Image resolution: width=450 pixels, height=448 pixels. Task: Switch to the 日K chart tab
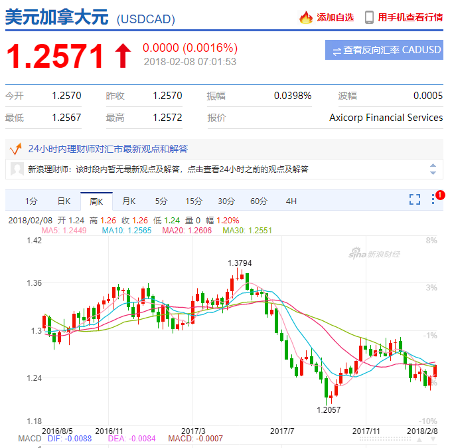coord(64,201)
